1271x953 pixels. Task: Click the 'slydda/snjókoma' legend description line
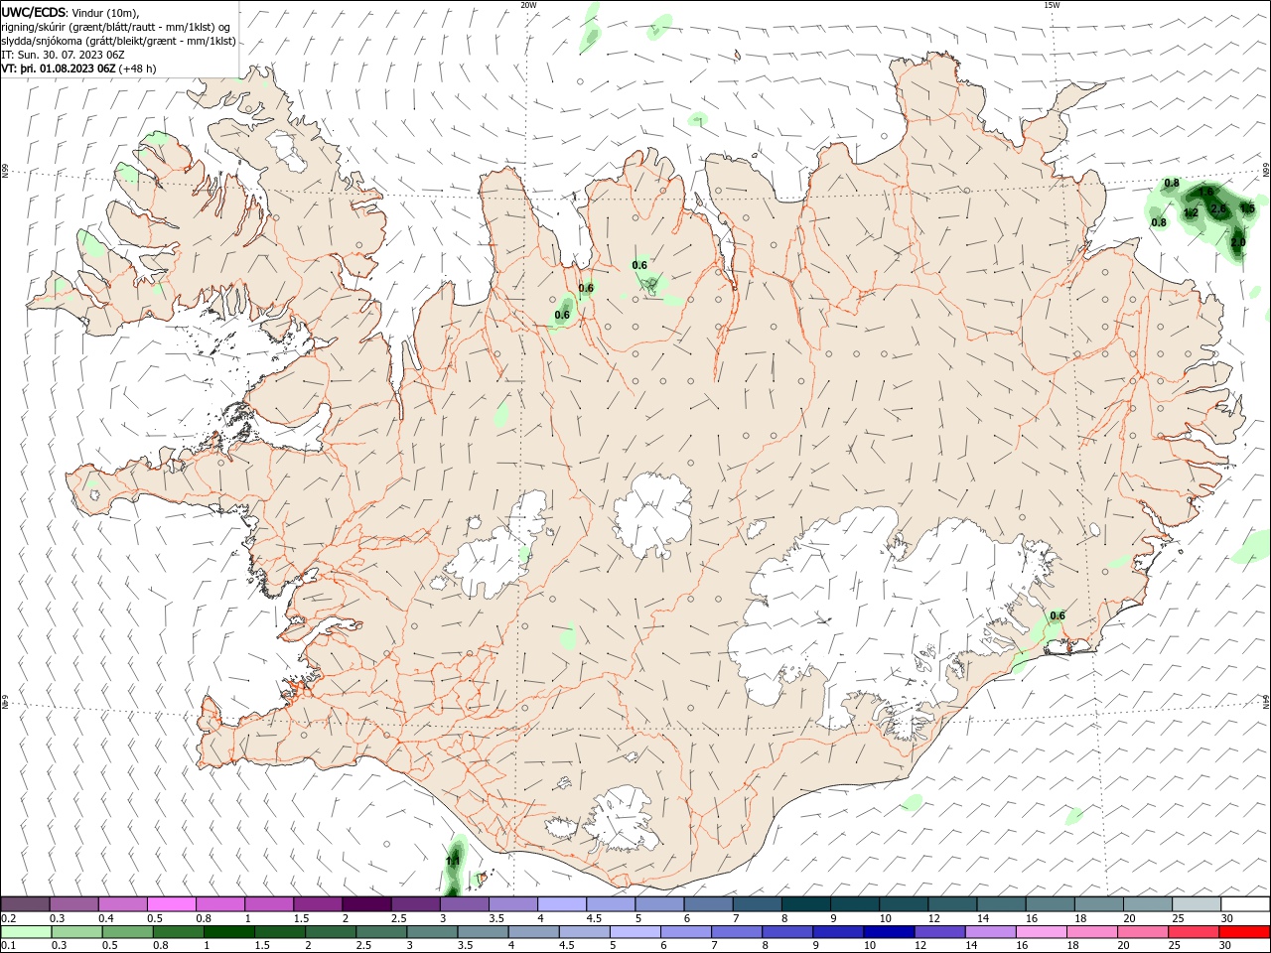tap(119, 41)
